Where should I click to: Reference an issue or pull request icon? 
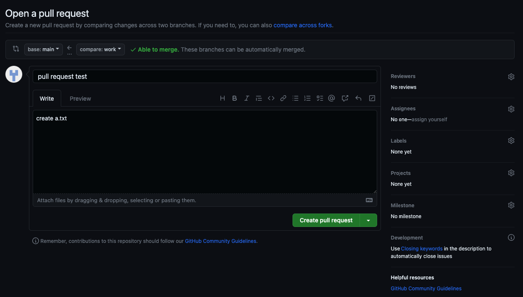[x=345, y=98]
